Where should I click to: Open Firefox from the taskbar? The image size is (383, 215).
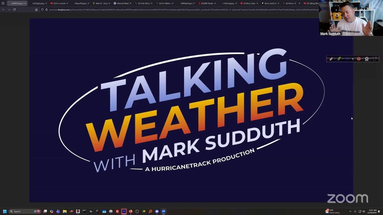pos(130,211)
